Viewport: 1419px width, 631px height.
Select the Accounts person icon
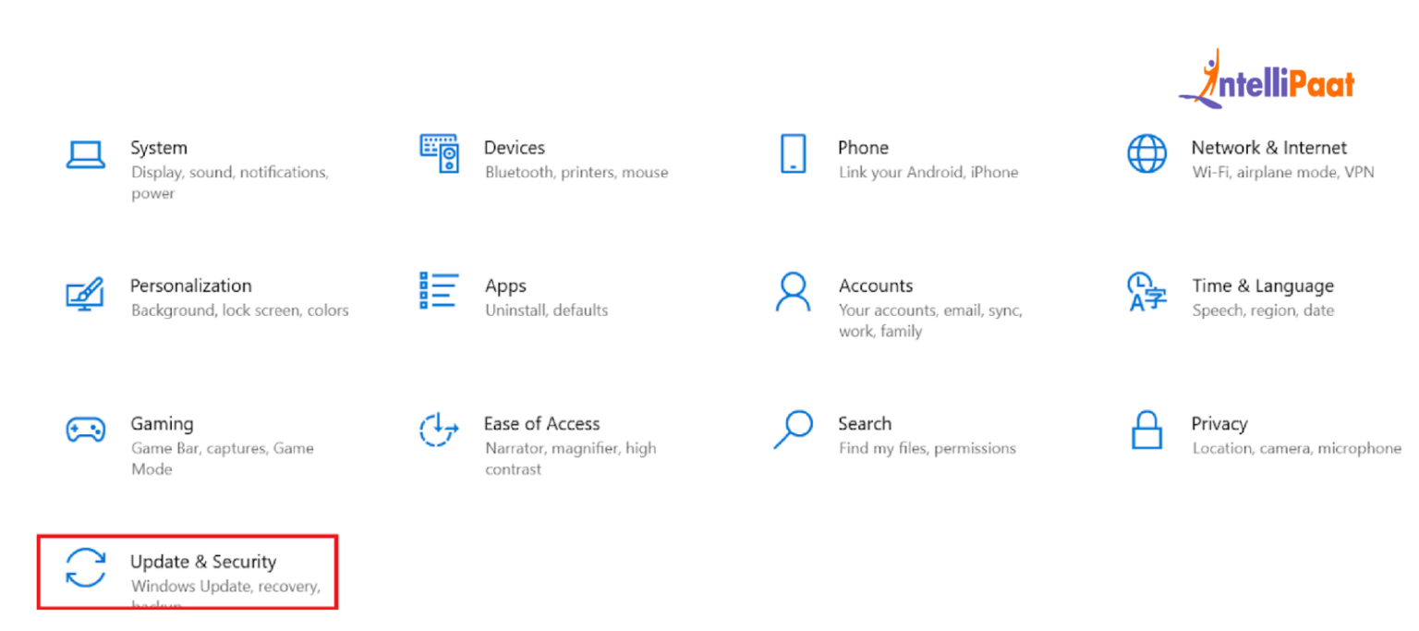pos(793,291)
